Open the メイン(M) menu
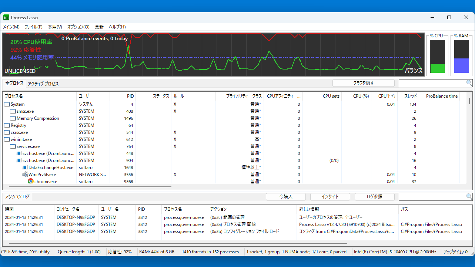 click(x=11, y=27)
